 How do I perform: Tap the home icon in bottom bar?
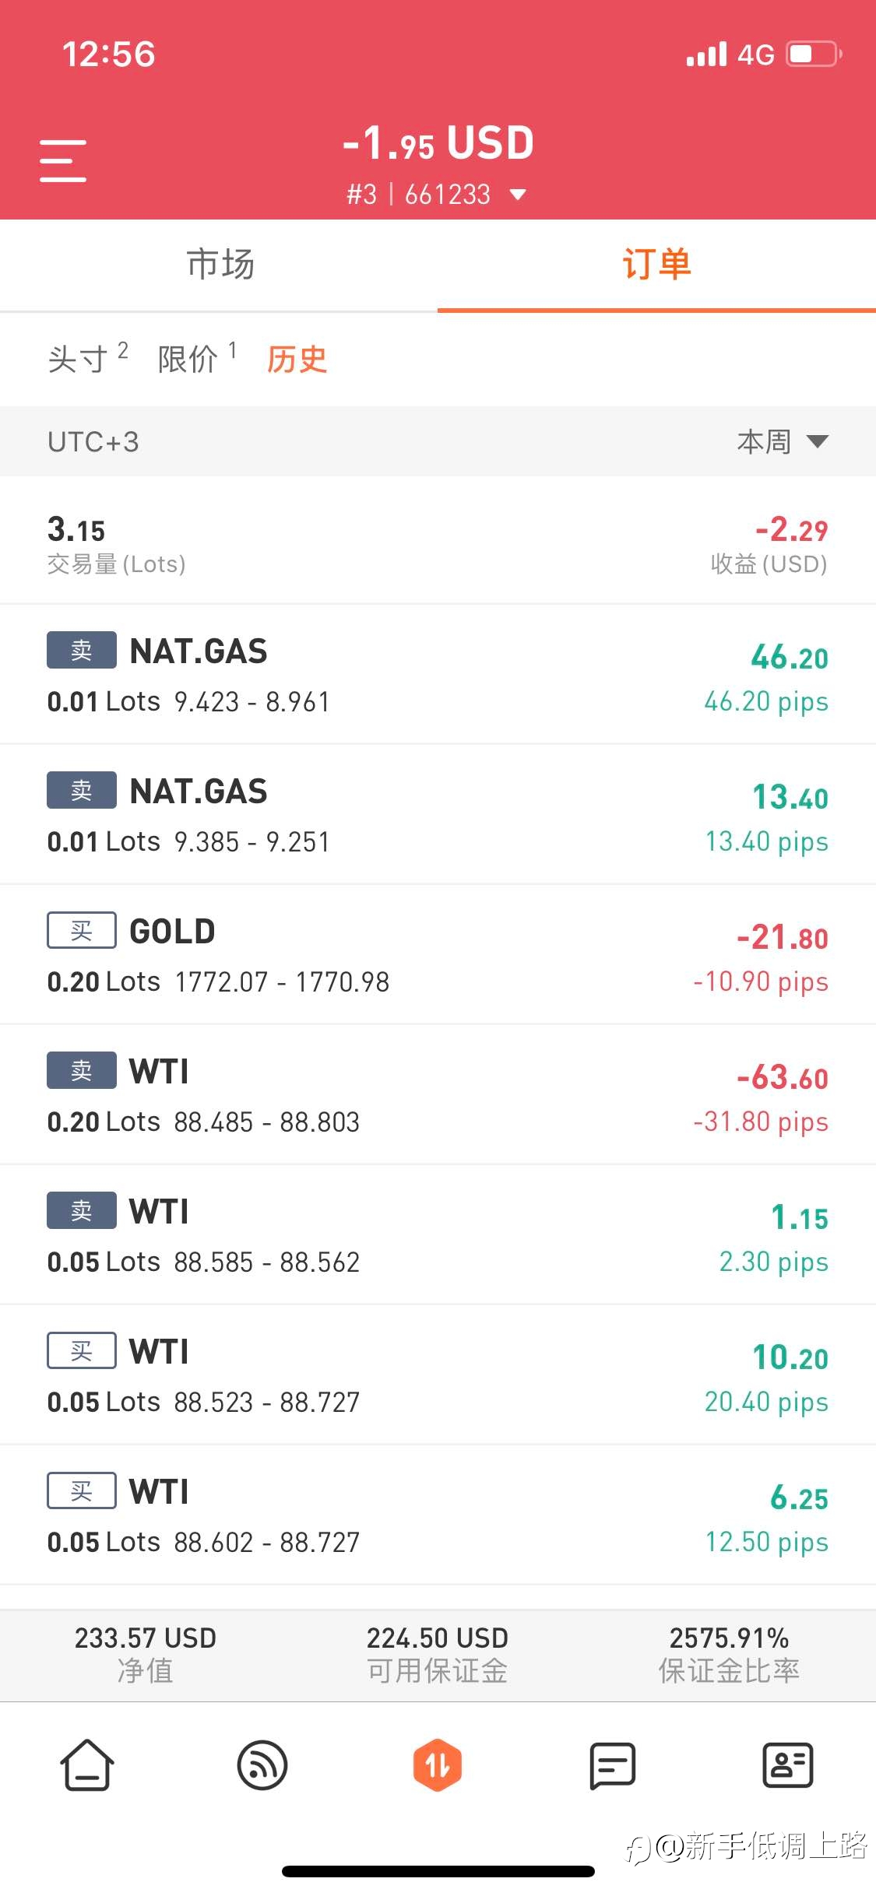pos(86,1765)
